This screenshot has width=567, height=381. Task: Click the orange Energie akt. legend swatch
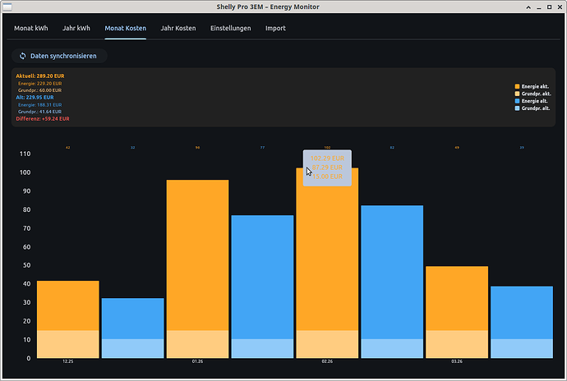point(517,86)
